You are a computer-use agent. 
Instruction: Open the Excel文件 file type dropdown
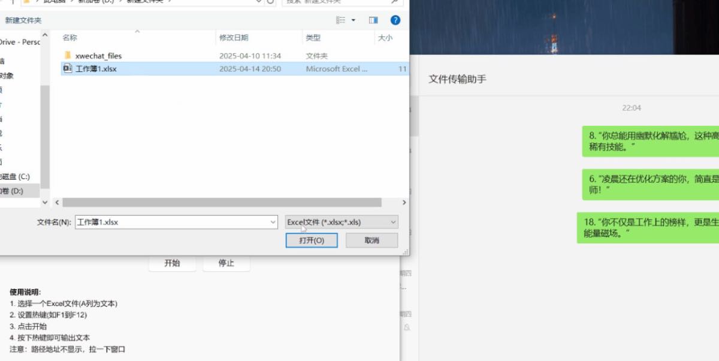click(x=341, y=222)
